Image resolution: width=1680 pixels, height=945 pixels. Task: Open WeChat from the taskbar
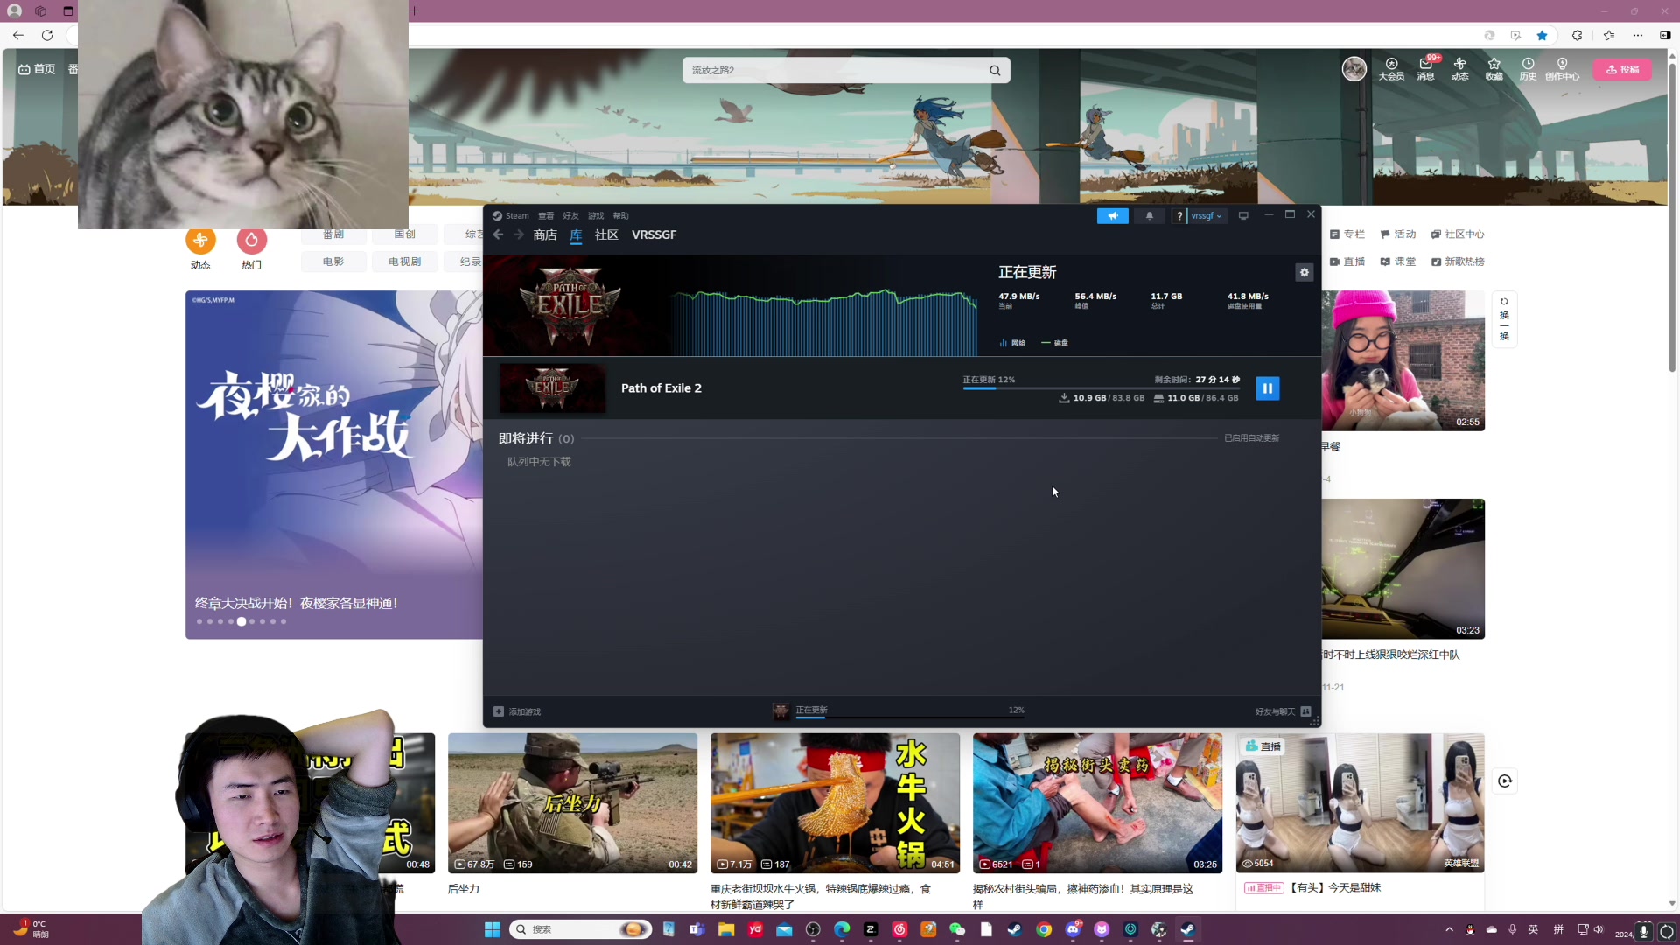tap(957, 929)
